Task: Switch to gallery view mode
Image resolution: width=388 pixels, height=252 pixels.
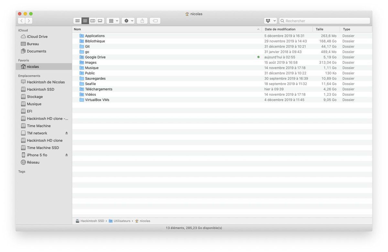Action: (100, 21)
